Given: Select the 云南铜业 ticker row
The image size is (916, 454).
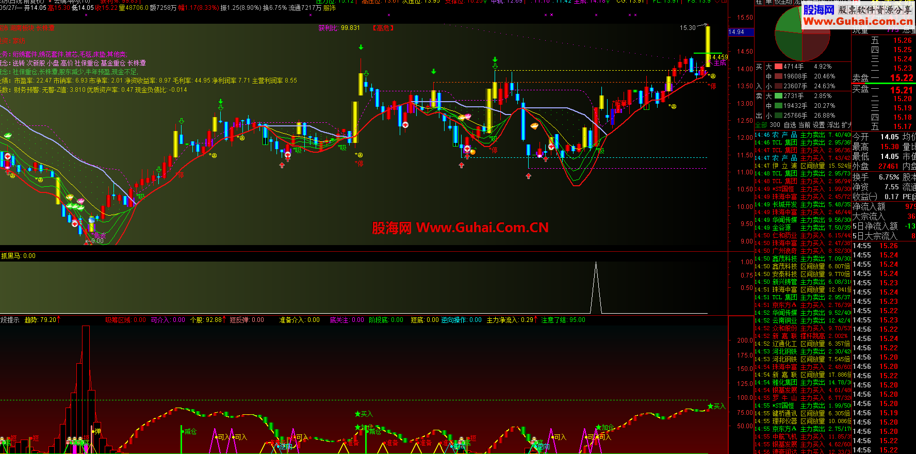Looking at the screenshot, I should pos(803,320).
